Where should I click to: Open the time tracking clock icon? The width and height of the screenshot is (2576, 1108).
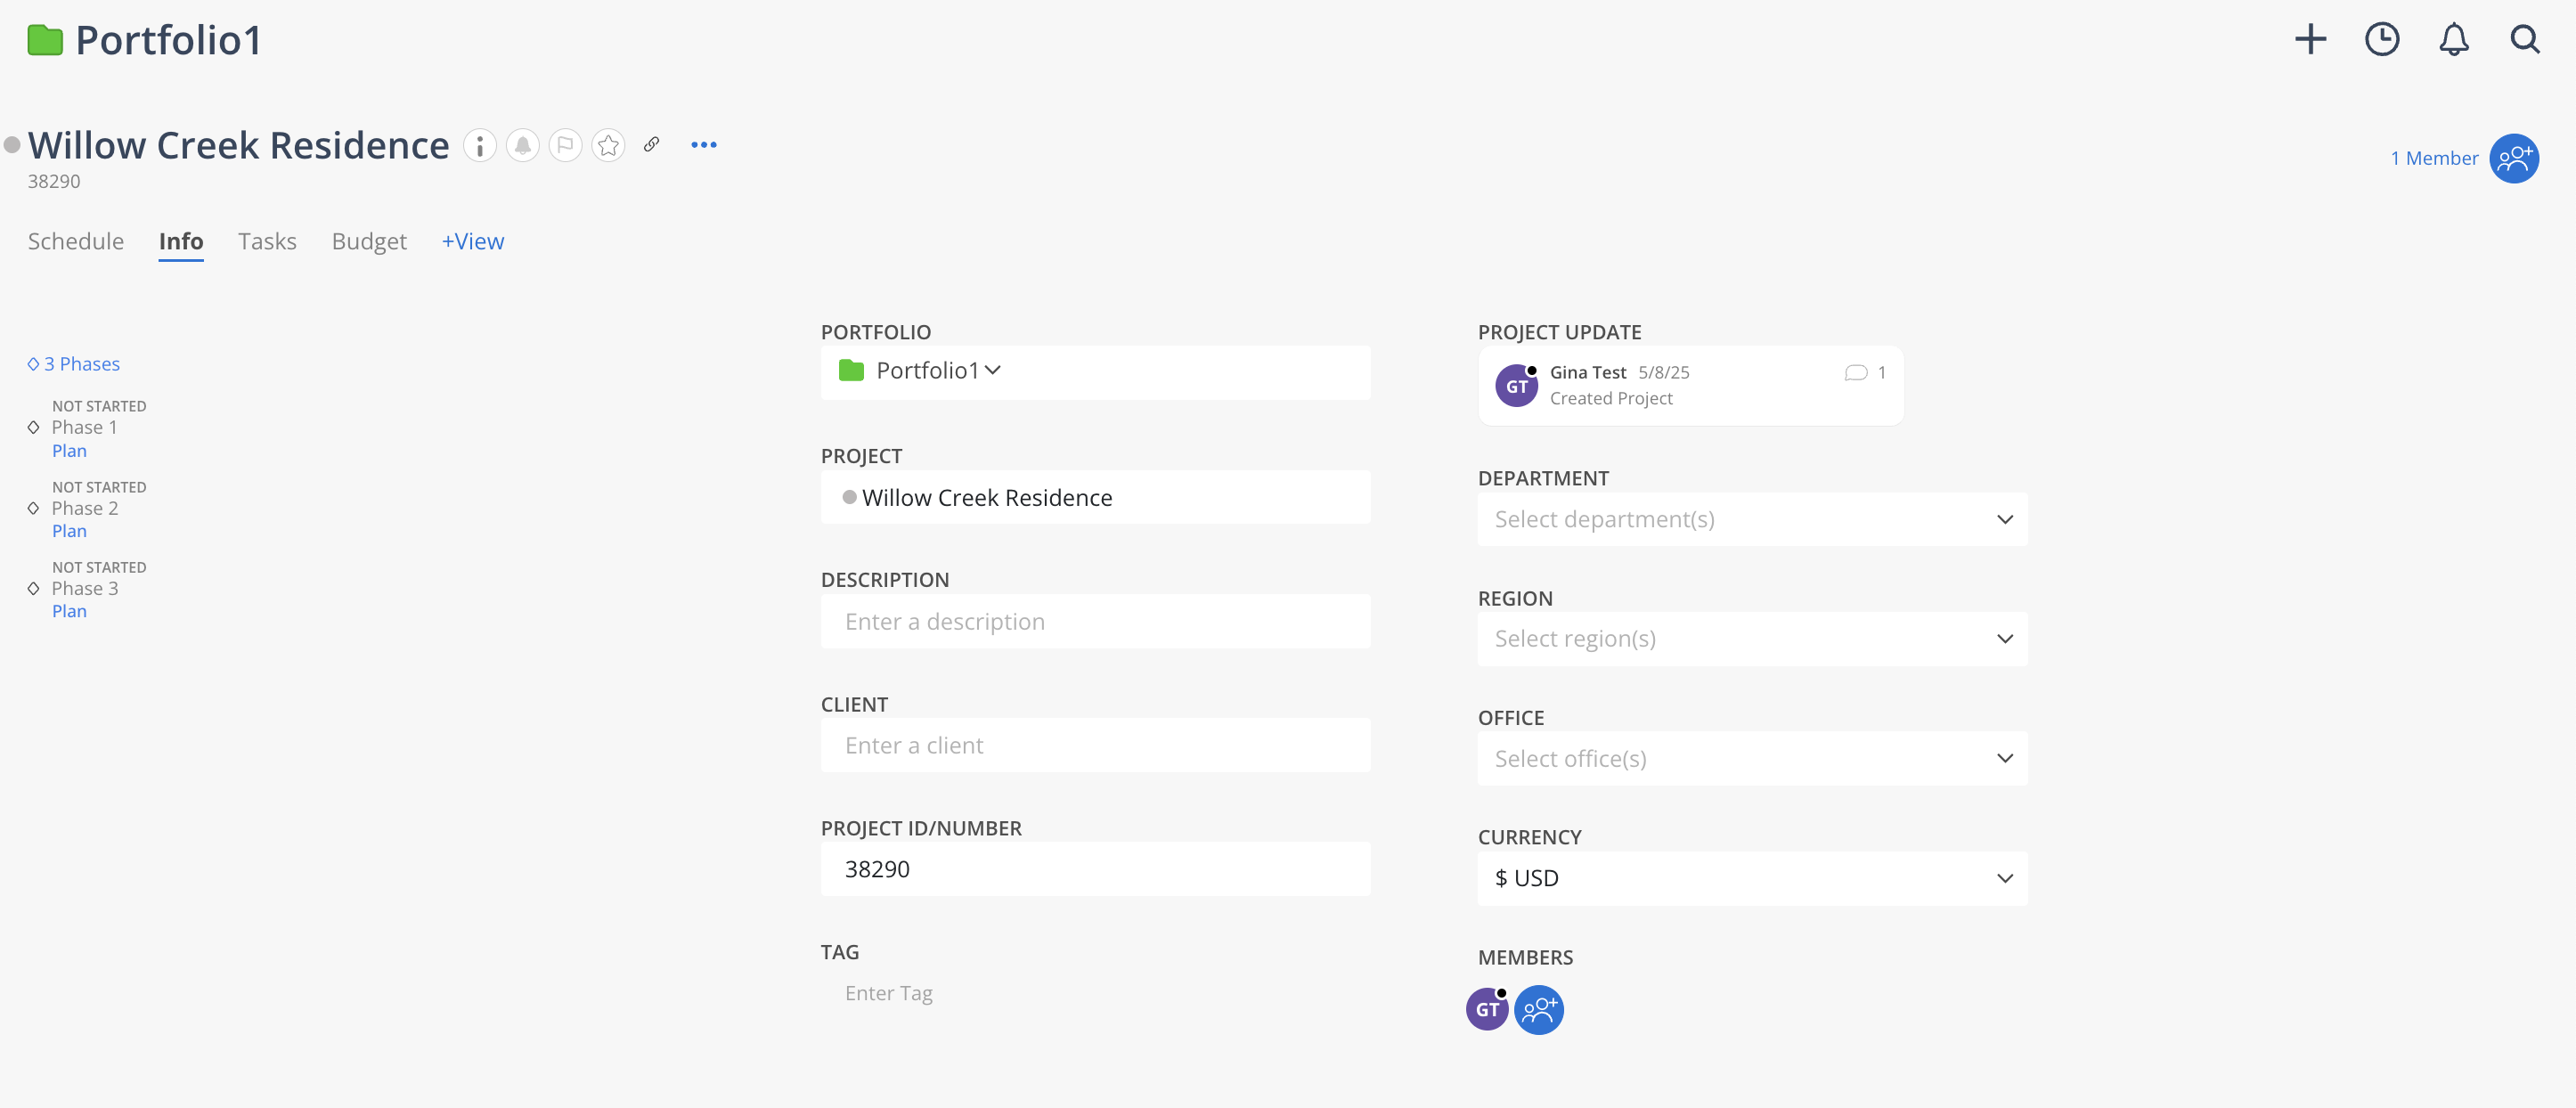2382,40
